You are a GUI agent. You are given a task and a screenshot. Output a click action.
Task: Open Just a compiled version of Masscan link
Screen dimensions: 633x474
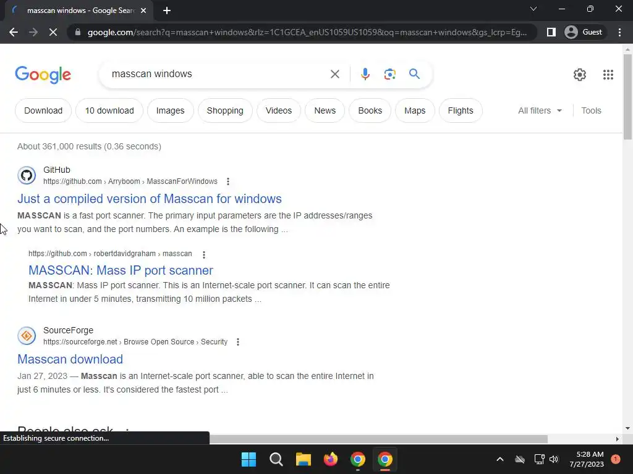[150, 199]
